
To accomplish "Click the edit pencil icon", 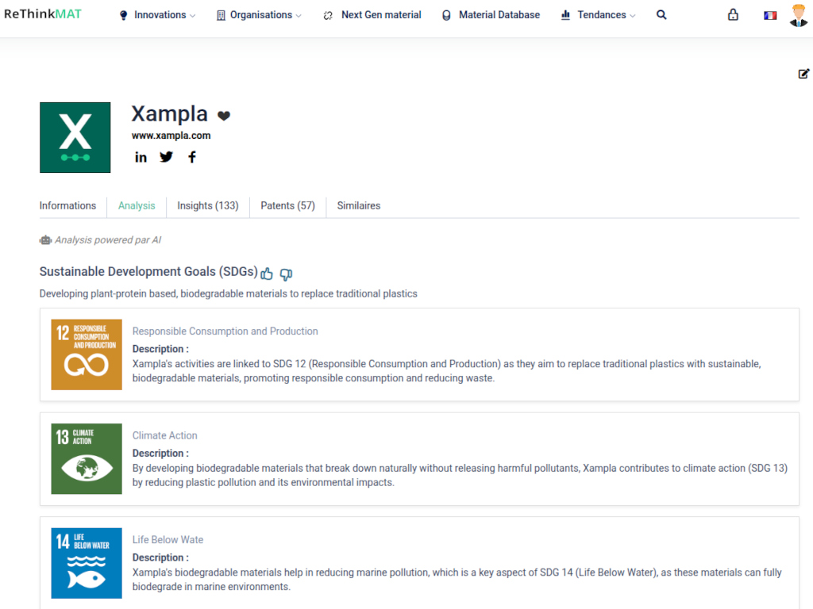I will pos(803,74).
